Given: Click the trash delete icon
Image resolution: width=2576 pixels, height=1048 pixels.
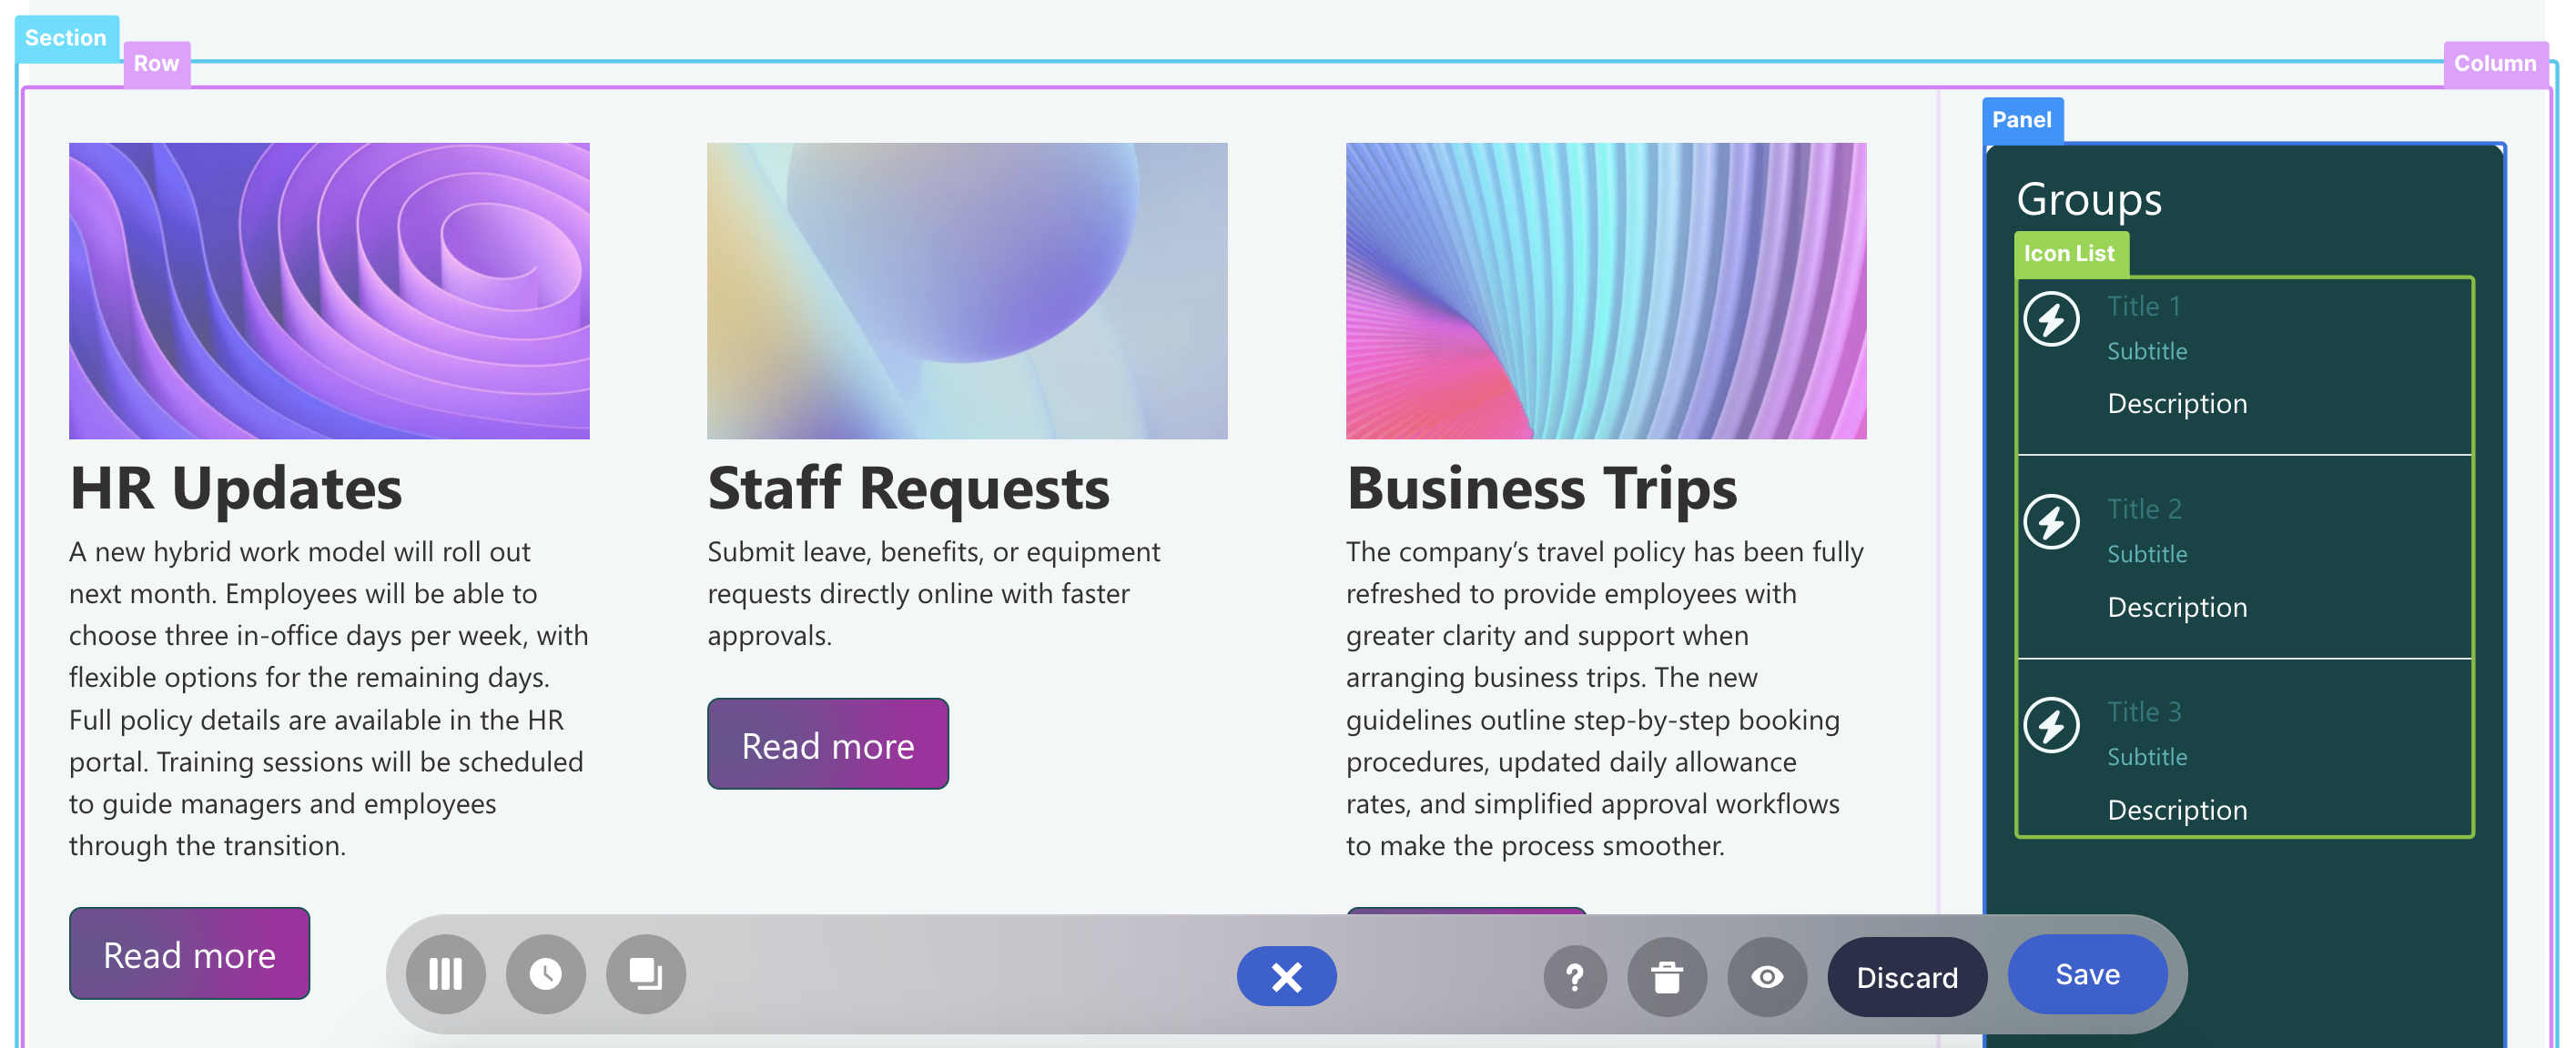Looking at the screenshot, I should click(x=1666, y=976).
